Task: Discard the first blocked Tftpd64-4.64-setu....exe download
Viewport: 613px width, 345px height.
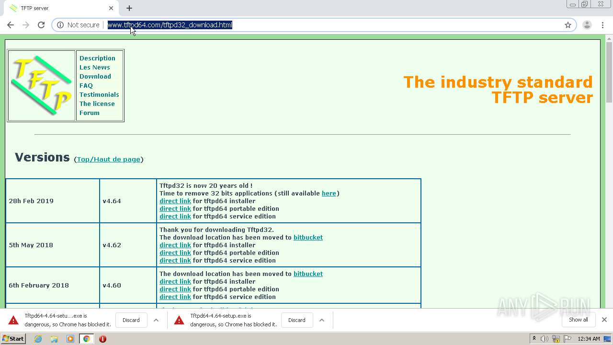Action: pyautogui.click(x=131, y=320)
